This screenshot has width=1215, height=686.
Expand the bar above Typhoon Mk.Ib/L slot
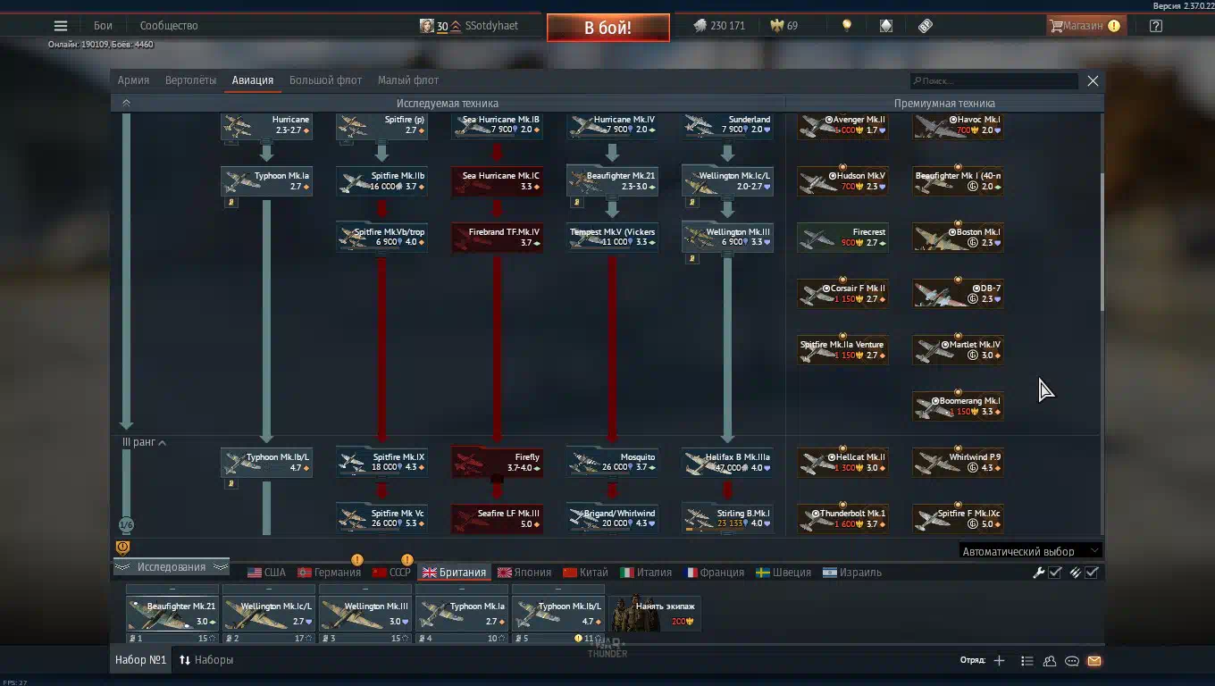(558, 590)
